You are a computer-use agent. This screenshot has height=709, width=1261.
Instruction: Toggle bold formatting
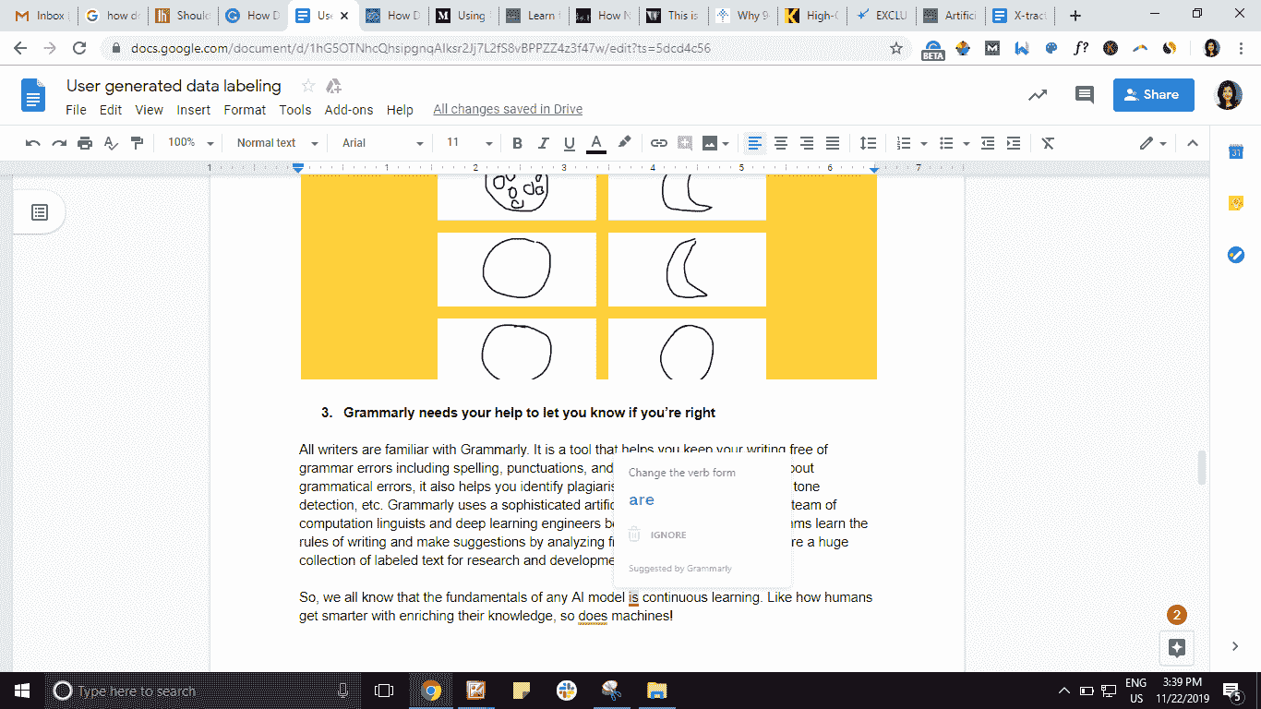(517, 143)
